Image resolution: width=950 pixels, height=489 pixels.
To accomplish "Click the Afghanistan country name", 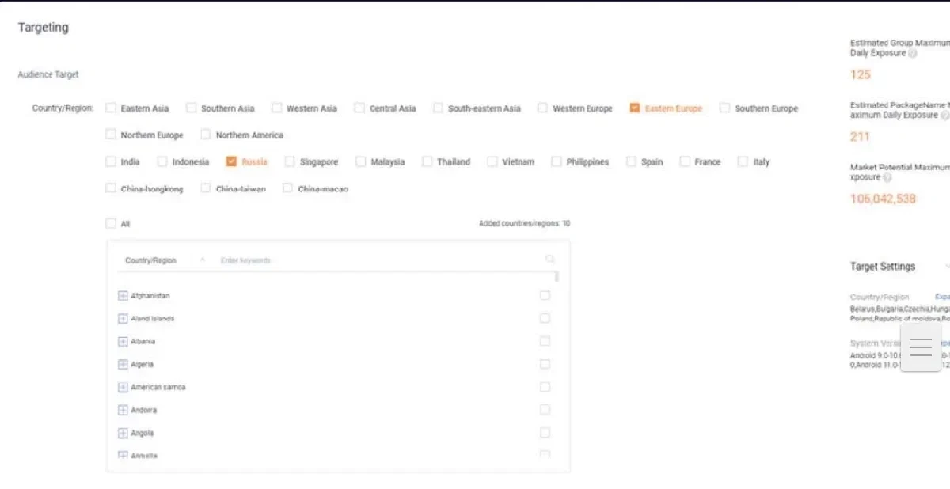I will tap(150, 296).
